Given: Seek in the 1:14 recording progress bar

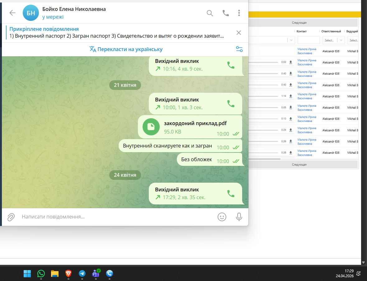Looking at the screenshot, I should coord(263,96).
